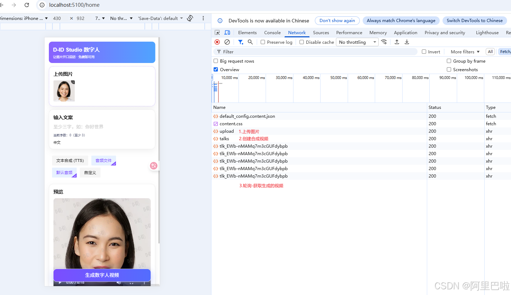This screenshot has width=511, height=295.
Task: Select the default_config.content.json request row
Action: [319, 116]
